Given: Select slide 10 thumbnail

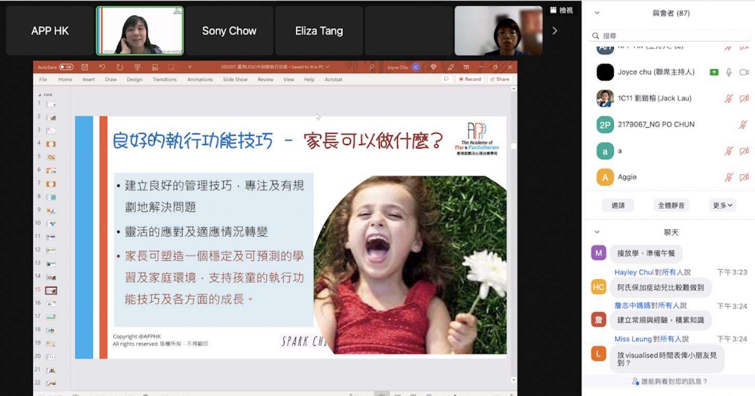Looking at the screenshot, I should point(51,224).
